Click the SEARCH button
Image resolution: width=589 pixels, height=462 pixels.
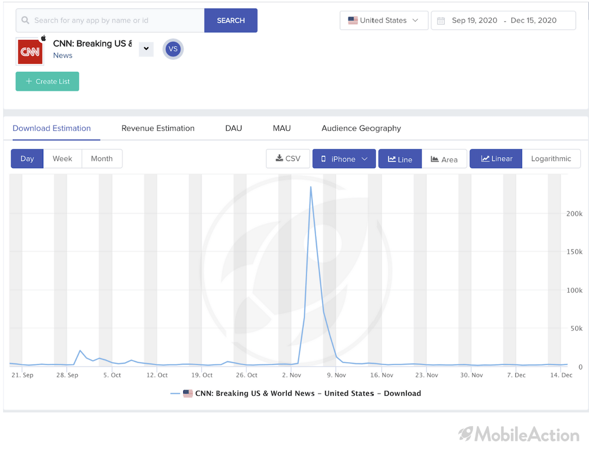click(231, 21)
